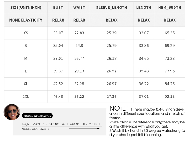Click the S sleeve length value 25.79
Image resolution: width=188 pixels, height=141 pixels.
tap(112, 46)
